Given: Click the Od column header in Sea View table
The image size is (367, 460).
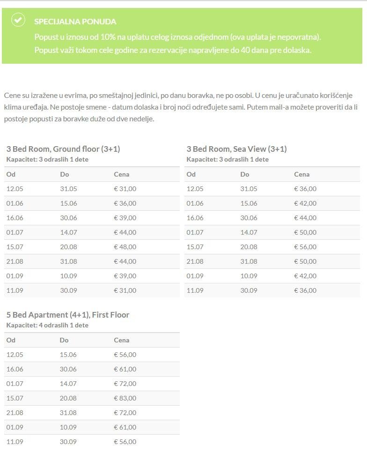Looking at the screenshot, I should coord(191,174).
